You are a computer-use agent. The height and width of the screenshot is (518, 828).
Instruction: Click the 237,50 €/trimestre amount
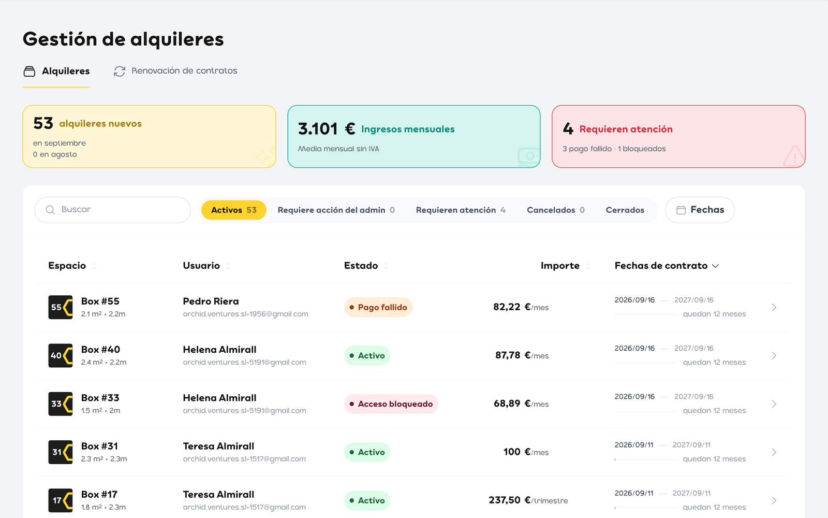528,500
